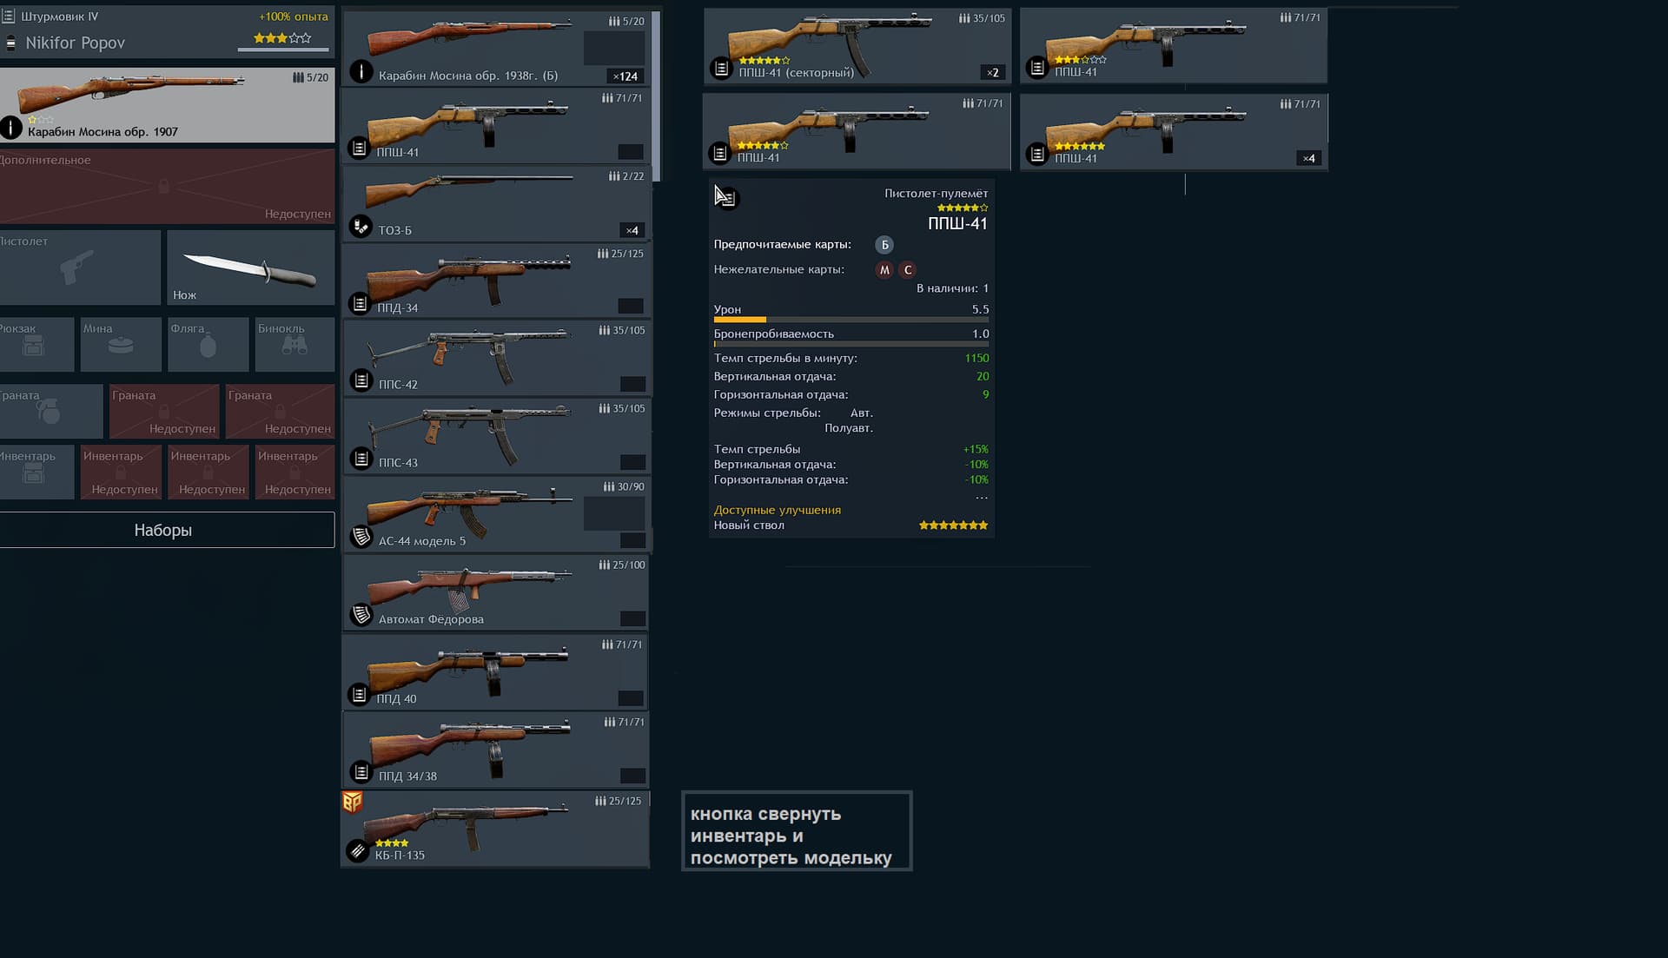Select the mine slot icon
This screenshot has height=958, width=1668.
[x=121, y=345]
